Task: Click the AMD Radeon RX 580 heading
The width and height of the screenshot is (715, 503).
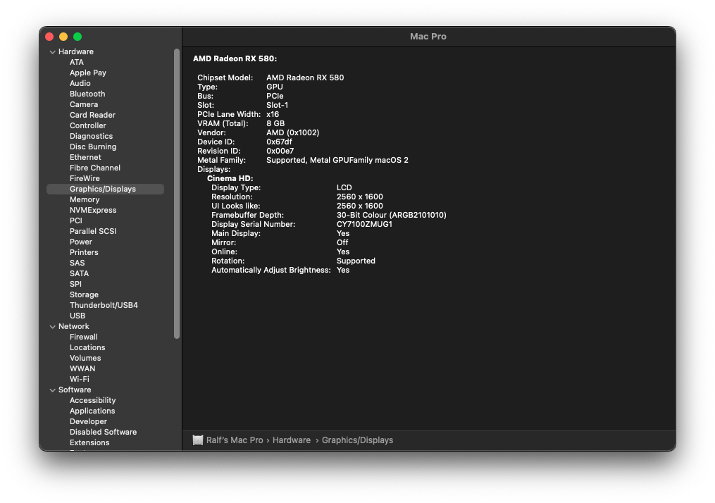Action: [235, 58]
